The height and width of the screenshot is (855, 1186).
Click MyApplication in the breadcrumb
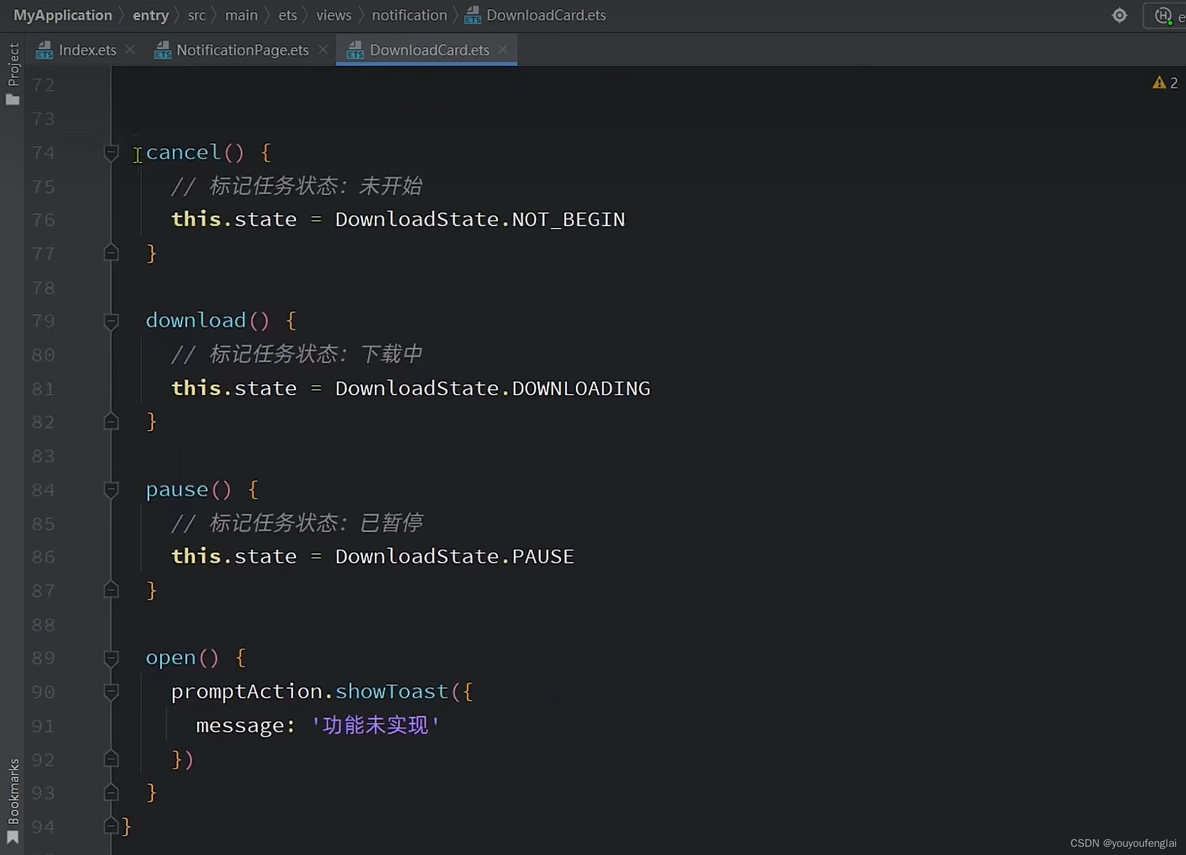(x=62, y=15)
